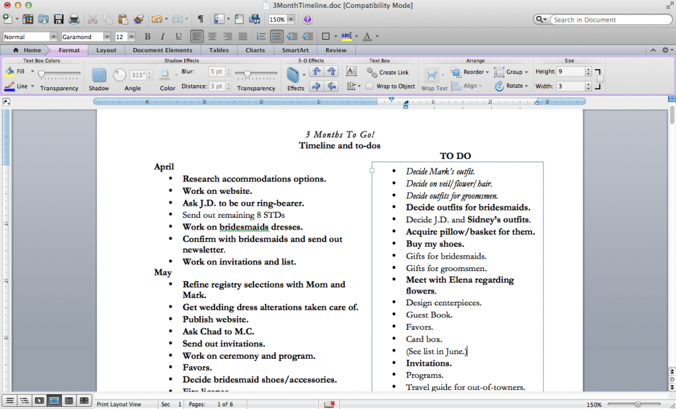676x409 pixels.
Task: Click the Height size field
Action: 570,71
